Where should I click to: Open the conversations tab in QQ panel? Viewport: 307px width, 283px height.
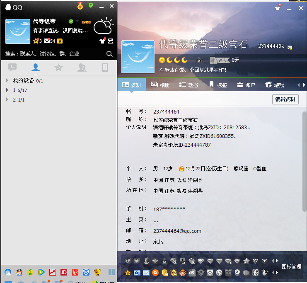pyautogui.click(x=12, y=68)
